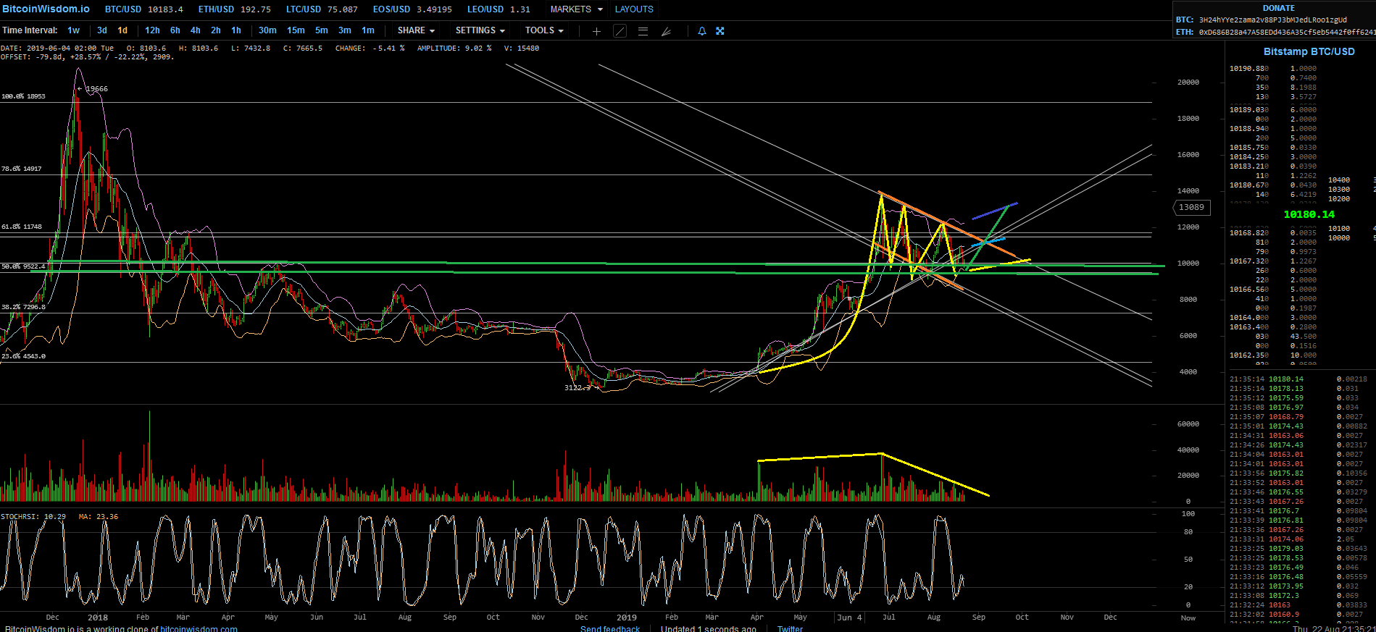Click the Send feedback link
Viewport: 1376px width, 632px height.
pos(610,628)
